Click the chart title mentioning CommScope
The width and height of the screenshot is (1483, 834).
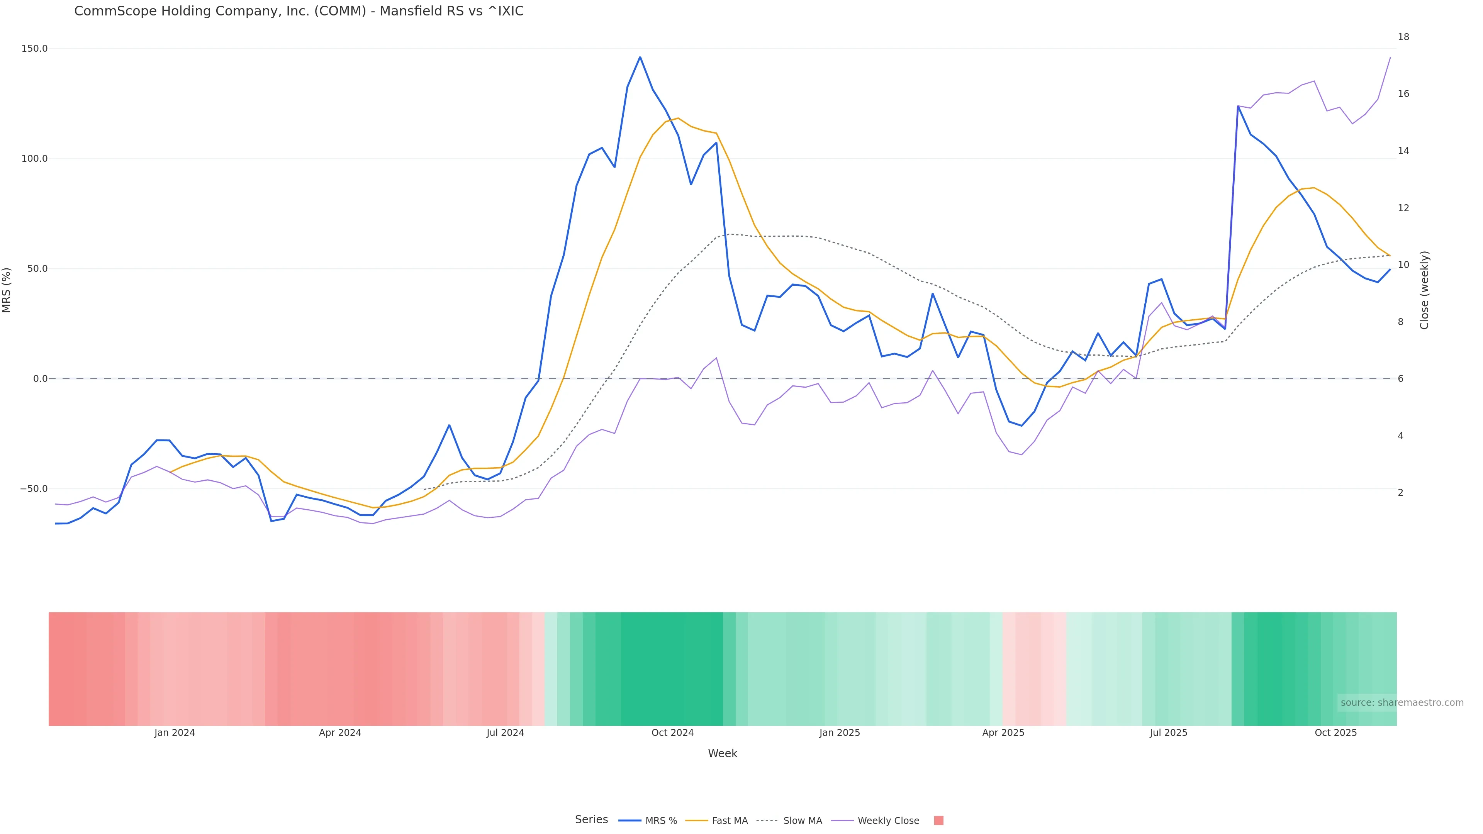pyautogui.click(x=299, y=11)
